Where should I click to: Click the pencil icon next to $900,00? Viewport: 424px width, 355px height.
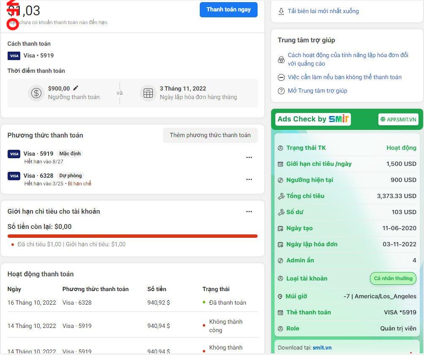pos(76,88)
